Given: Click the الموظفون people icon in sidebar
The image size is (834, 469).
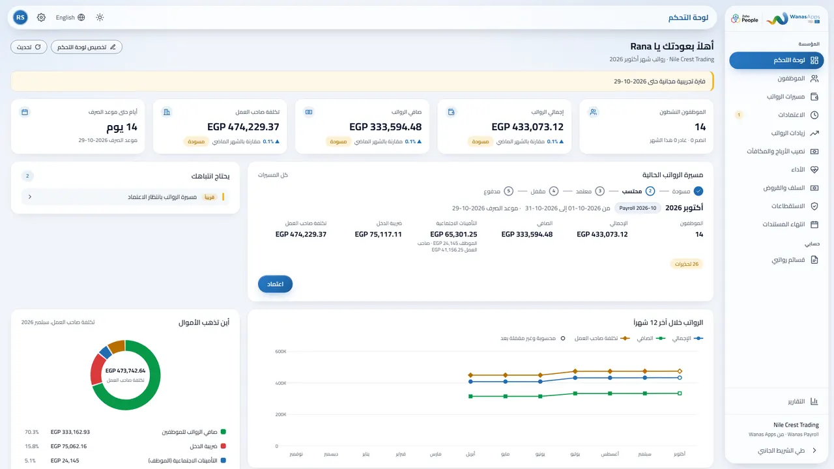Looking at the screenshot, I should pos(814,78).
